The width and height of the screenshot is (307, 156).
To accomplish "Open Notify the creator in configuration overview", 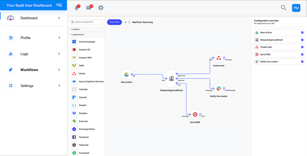I will (x=279, y=62).
